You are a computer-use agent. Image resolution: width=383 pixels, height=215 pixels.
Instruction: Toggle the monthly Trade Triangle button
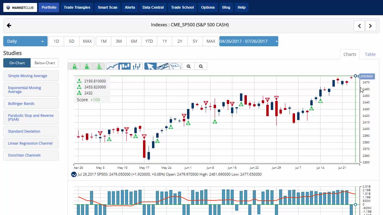tap(74, 66)
